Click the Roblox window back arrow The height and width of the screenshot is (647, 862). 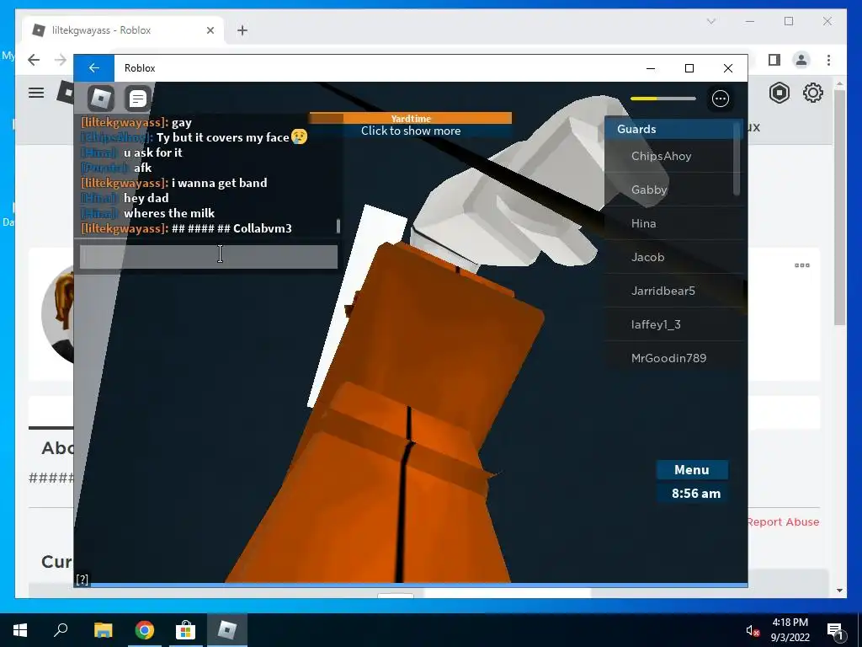tap(94, 67)
